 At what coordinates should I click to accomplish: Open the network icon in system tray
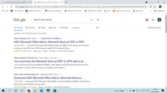click(x=137, y=91)
